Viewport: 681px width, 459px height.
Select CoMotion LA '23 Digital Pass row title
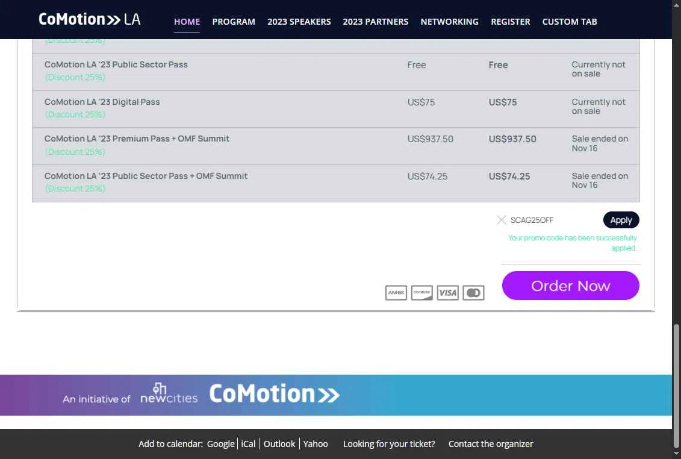click(102, 102)
